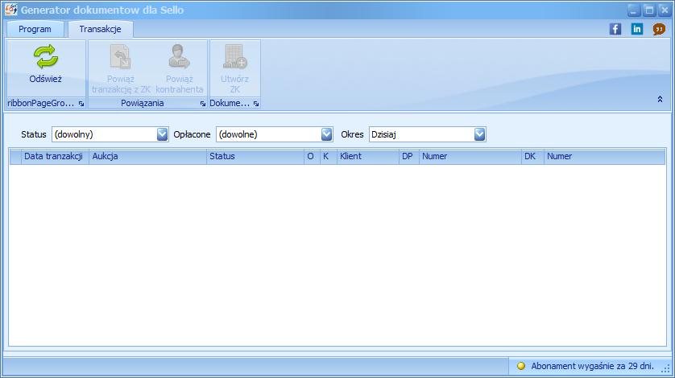675x378 pixels.
Task: Open the Dokume... group dialog launcher
Action: [256, 104]
